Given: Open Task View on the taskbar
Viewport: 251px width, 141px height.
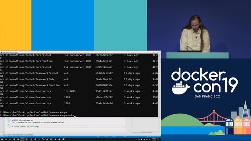Looking at the screenshot, I should (10, 139).
